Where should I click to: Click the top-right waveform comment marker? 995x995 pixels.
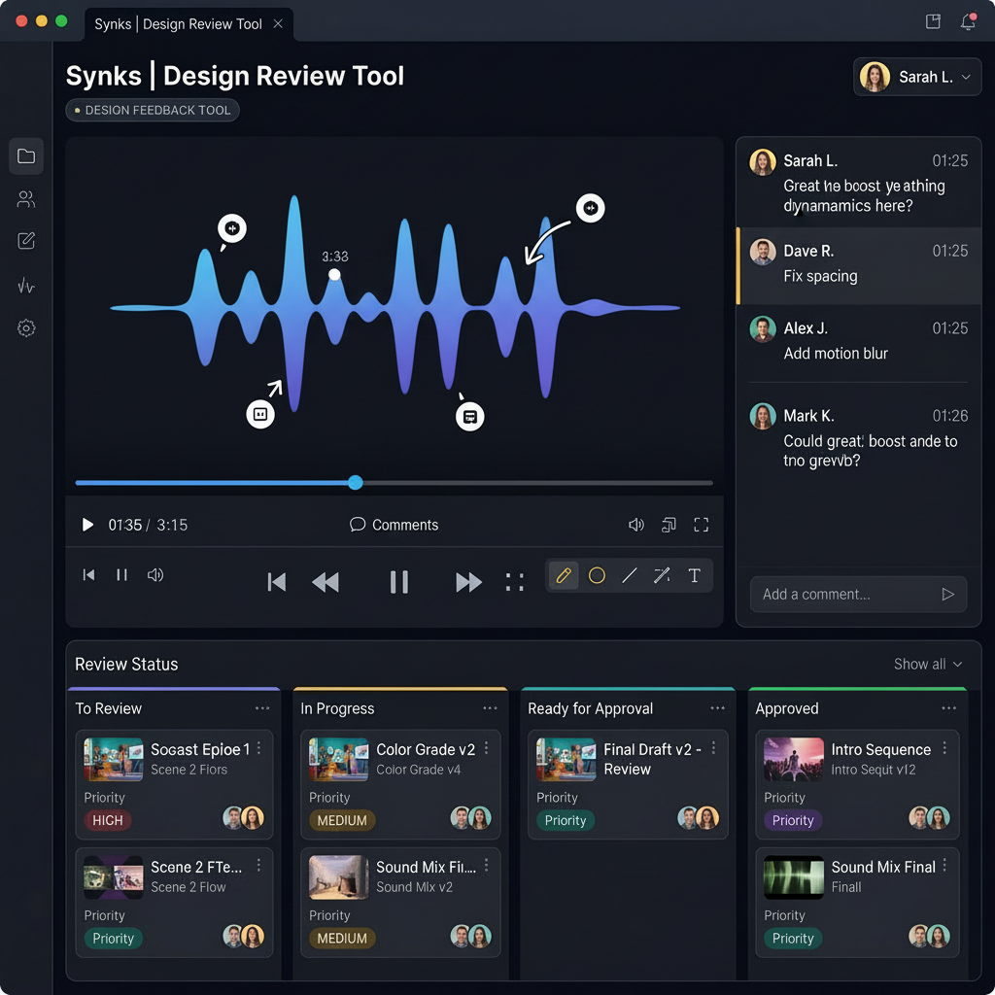pyautogui.click(x=590, y=208)
